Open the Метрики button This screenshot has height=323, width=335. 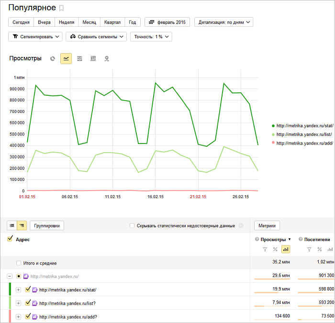(267, 225)
